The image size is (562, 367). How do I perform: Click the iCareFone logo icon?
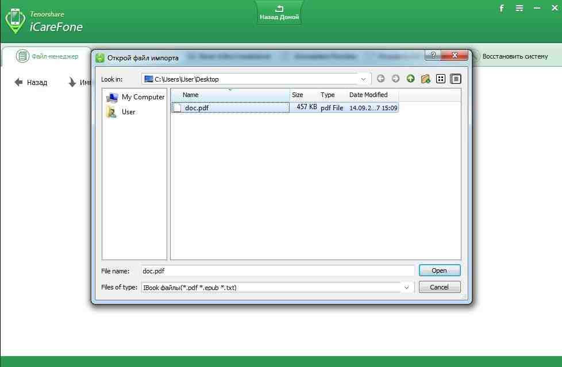tap(16, 21)
